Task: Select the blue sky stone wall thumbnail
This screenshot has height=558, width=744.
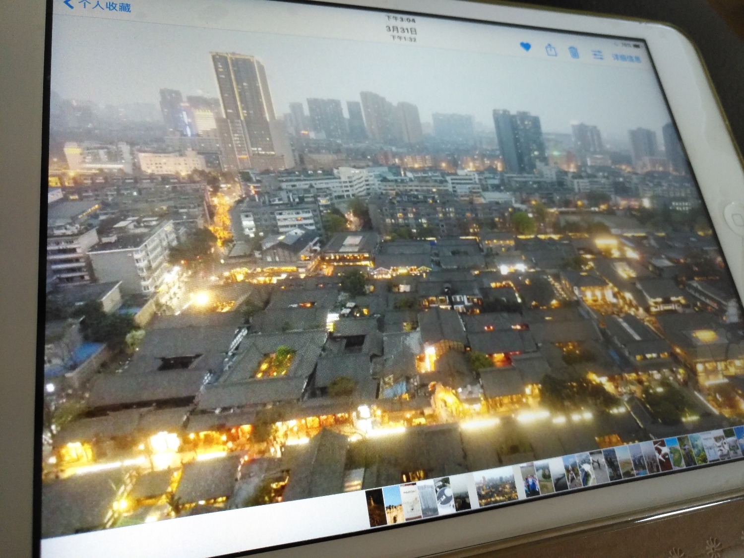Action: pos(394,504)
